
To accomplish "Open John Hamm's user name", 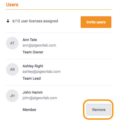I will (32, 92).
